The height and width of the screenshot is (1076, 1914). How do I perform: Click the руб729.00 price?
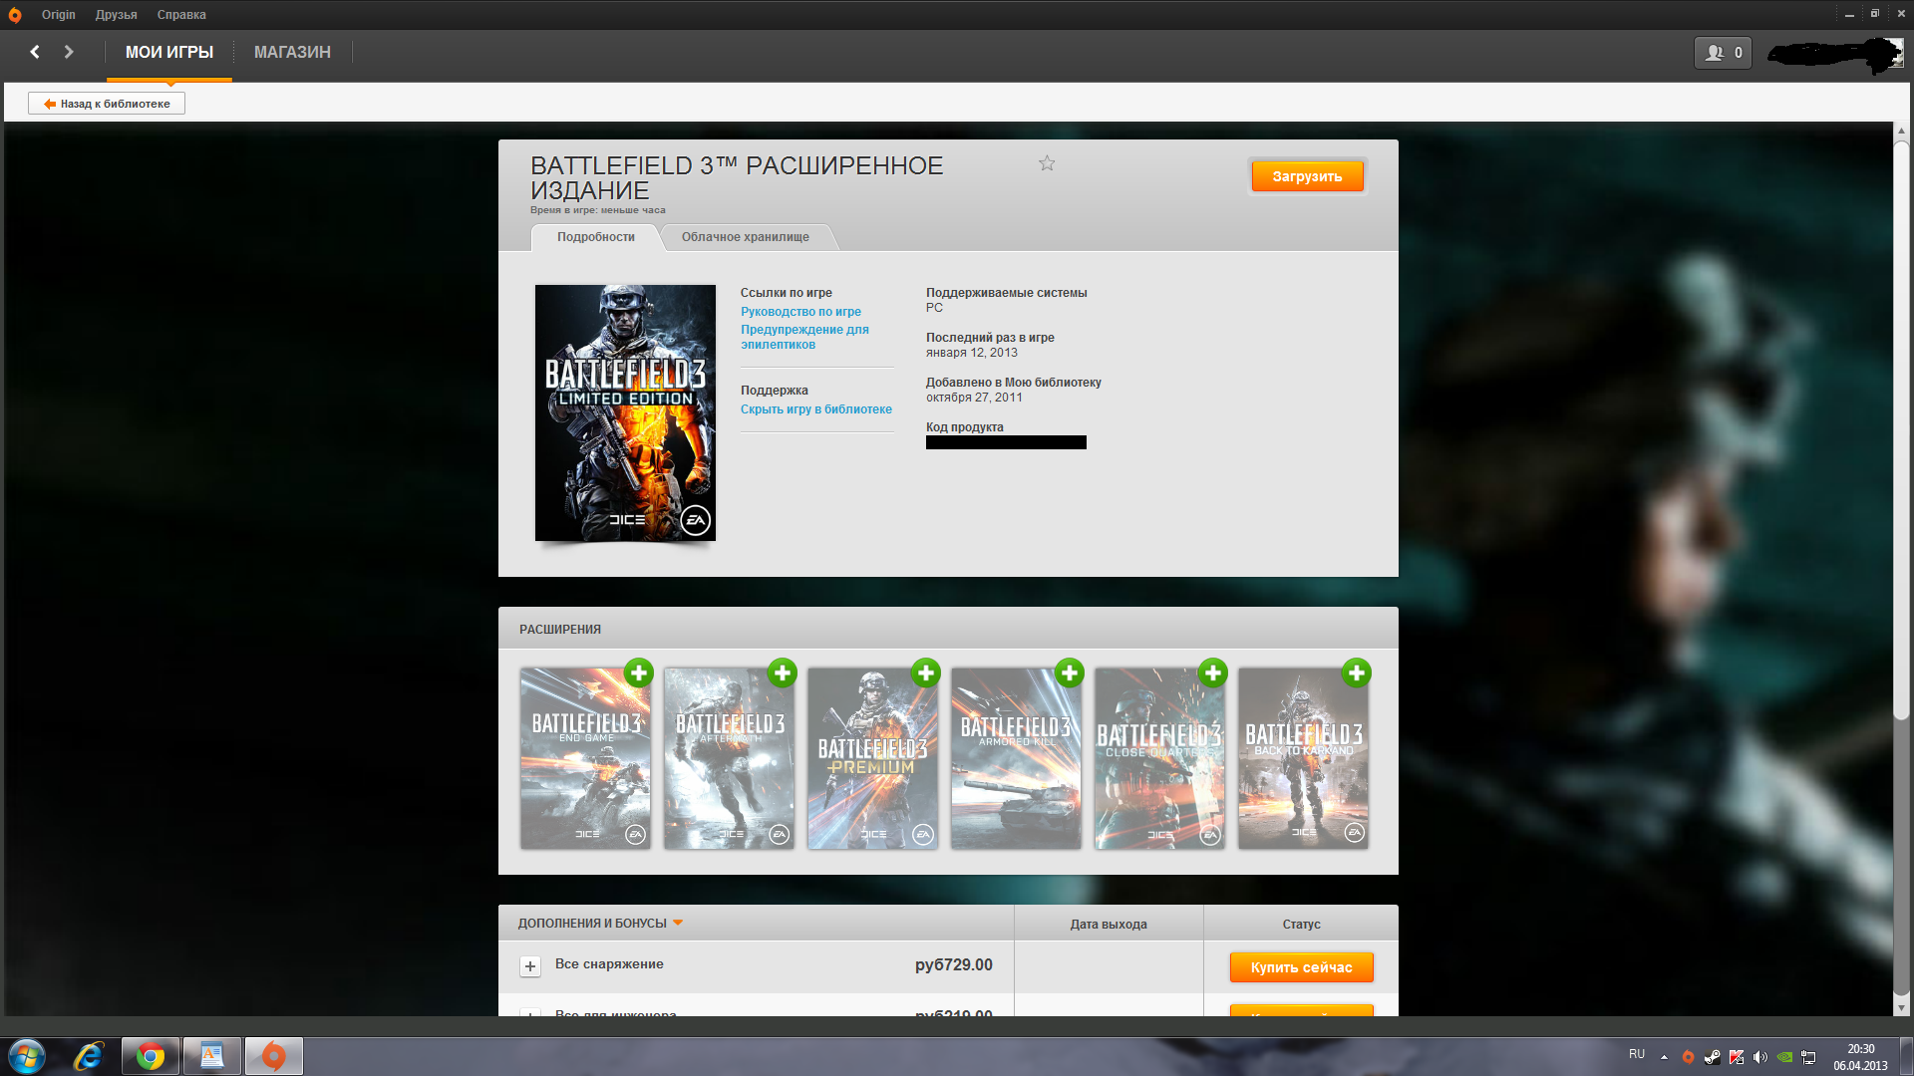[954, 964]
